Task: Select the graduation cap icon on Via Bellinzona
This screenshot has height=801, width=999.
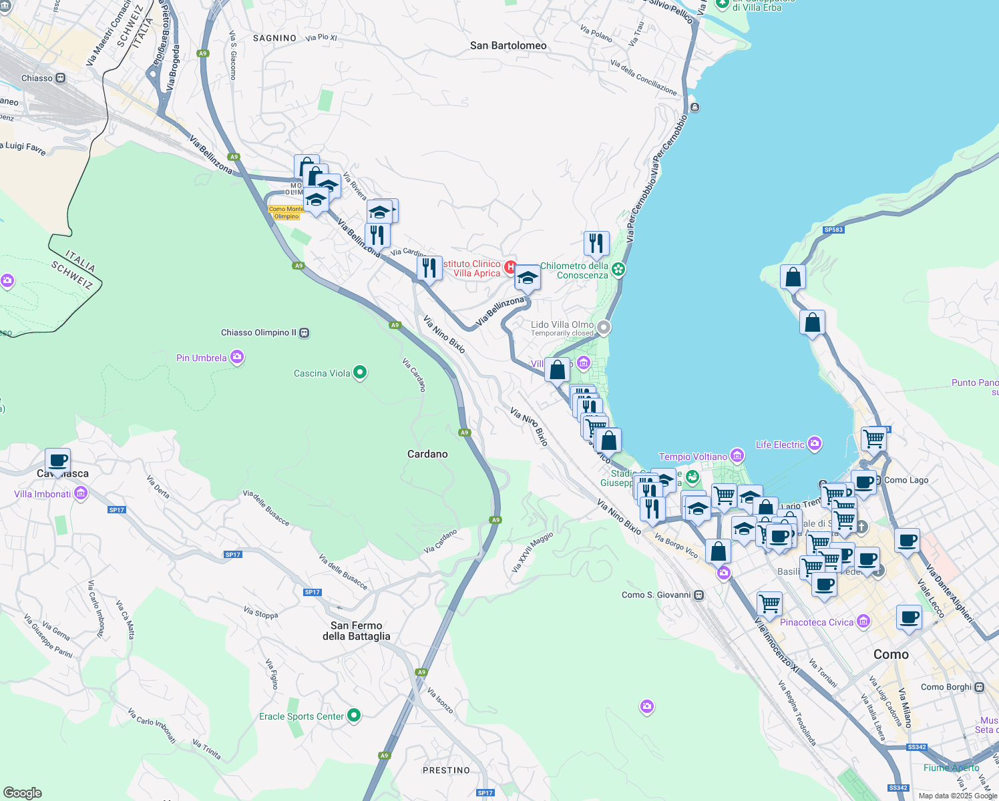Action: coord(528,278)
